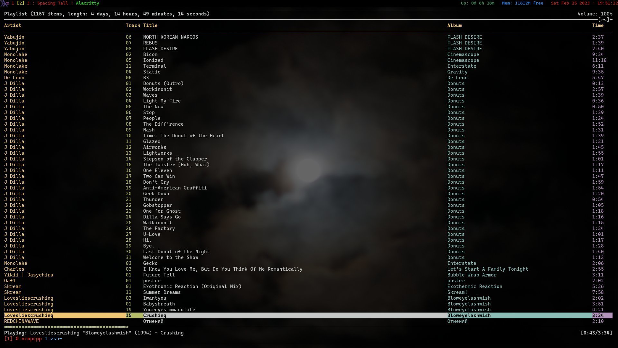Click the Time column header
This screenshot has width=618, height=348.
598,25
